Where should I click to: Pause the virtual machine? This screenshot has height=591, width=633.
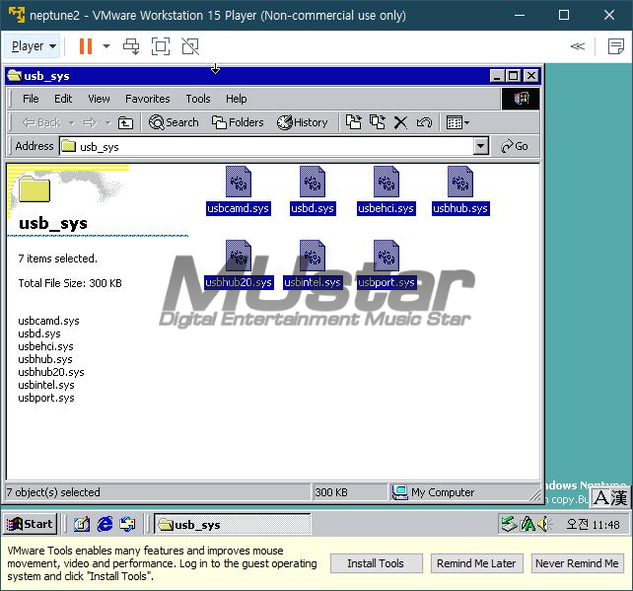(x=86, y=46)
